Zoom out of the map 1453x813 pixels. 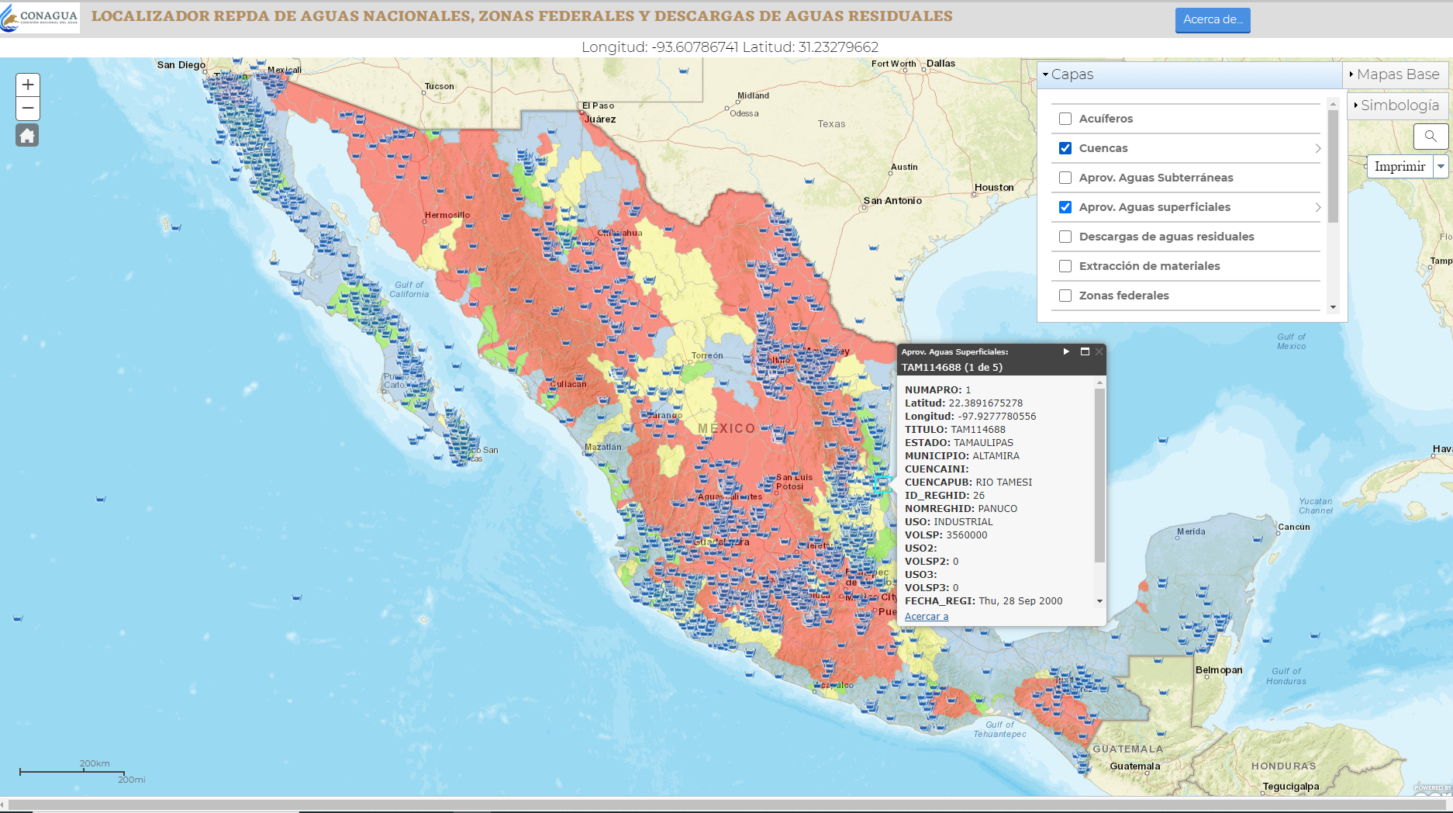[28, 109]
